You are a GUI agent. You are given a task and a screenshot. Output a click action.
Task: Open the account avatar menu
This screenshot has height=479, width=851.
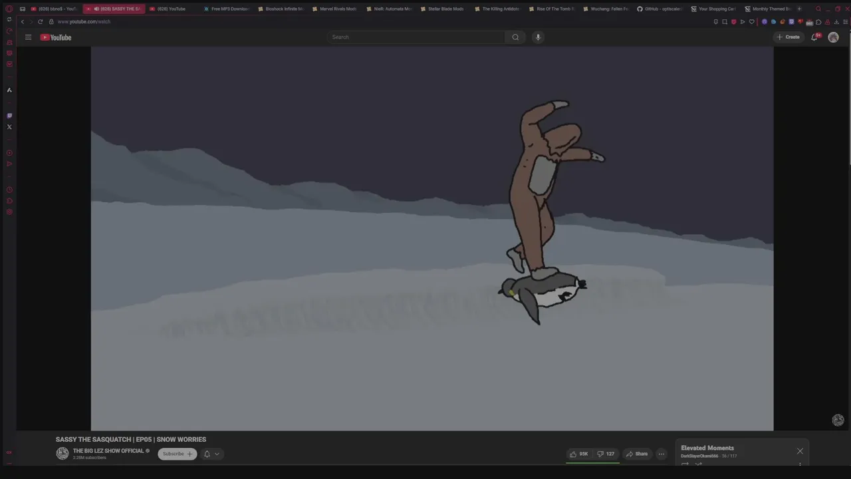coord(833,37)
